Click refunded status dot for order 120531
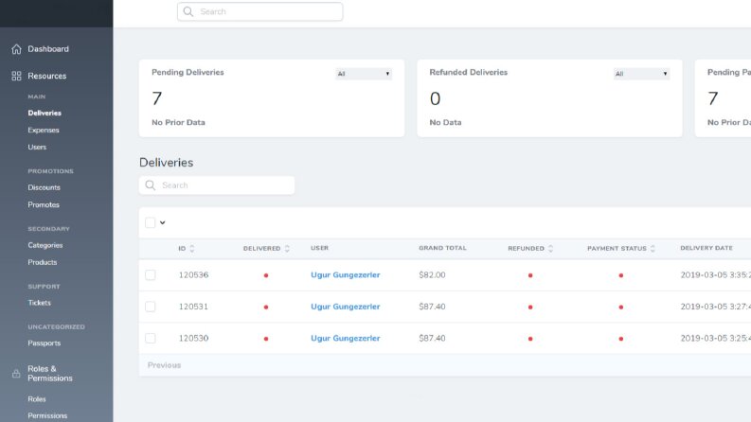 point(530,308)
